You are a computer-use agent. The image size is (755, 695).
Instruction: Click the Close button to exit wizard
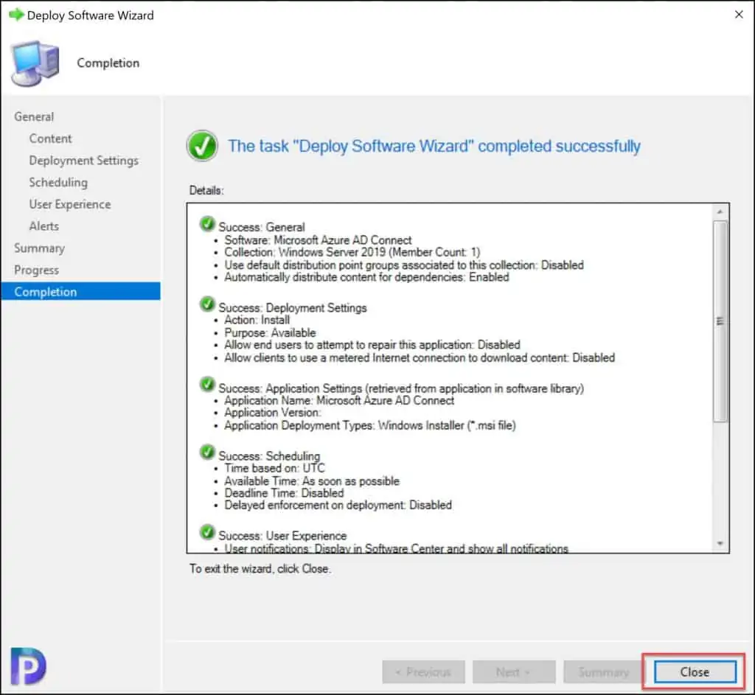pyautogui.click(x=695, y=671)
